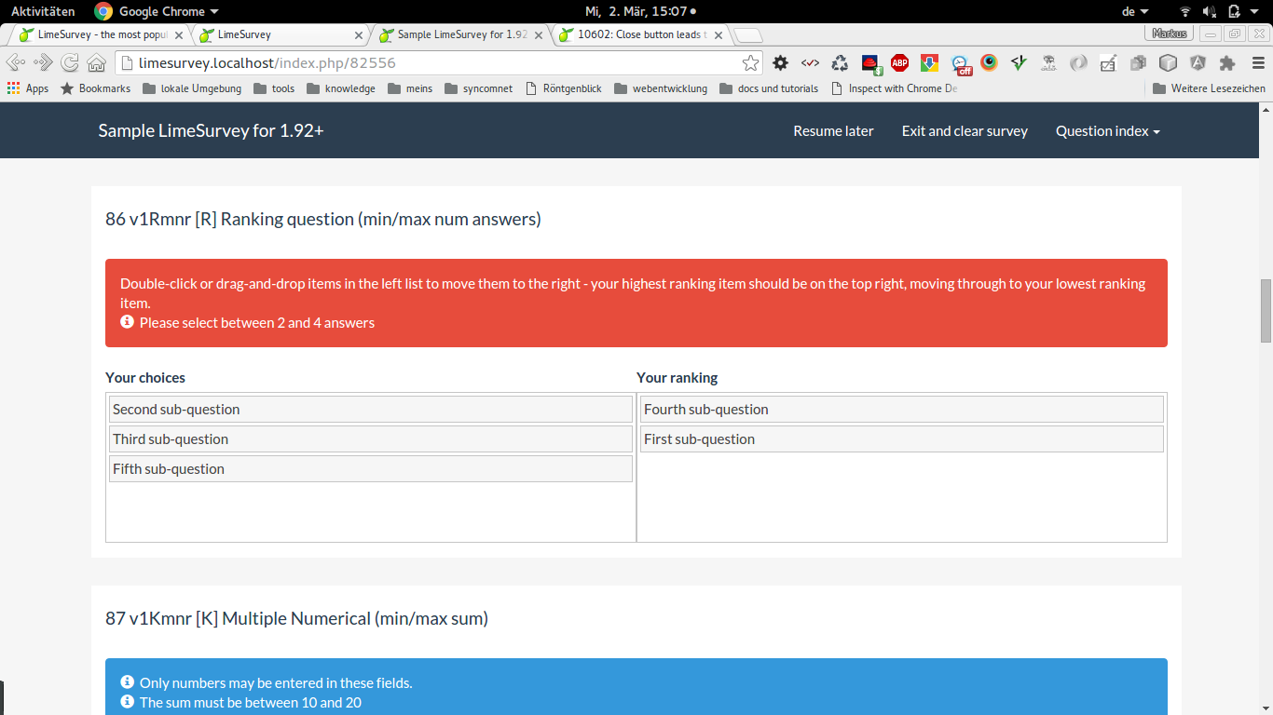Click the muted volume indicator
Viewport: 1273px width, 715px height.
(1210, 11)
